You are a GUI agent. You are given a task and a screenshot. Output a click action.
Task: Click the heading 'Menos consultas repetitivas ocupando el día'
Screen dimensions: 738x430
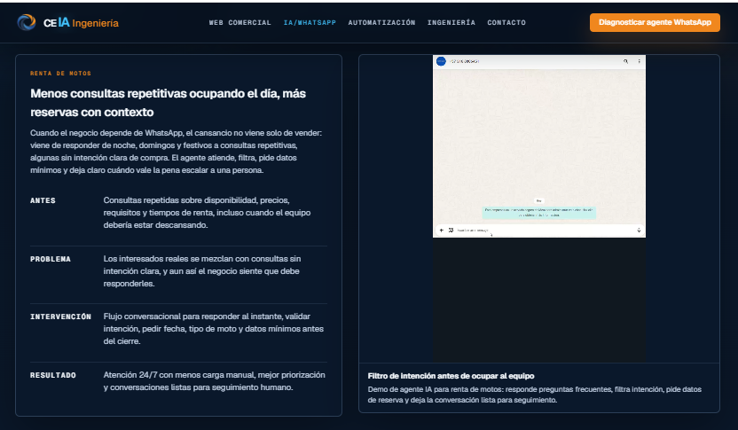coord(168,103)
